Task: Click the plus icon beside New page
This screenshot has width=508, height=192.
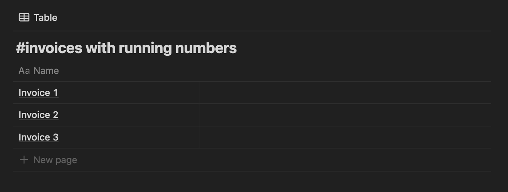Action: [x=24, y=160]
